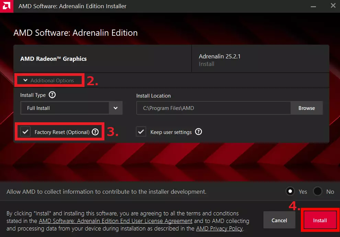340x237 pixels.
Task: Cancel the installation
Action: pos(279,220)
